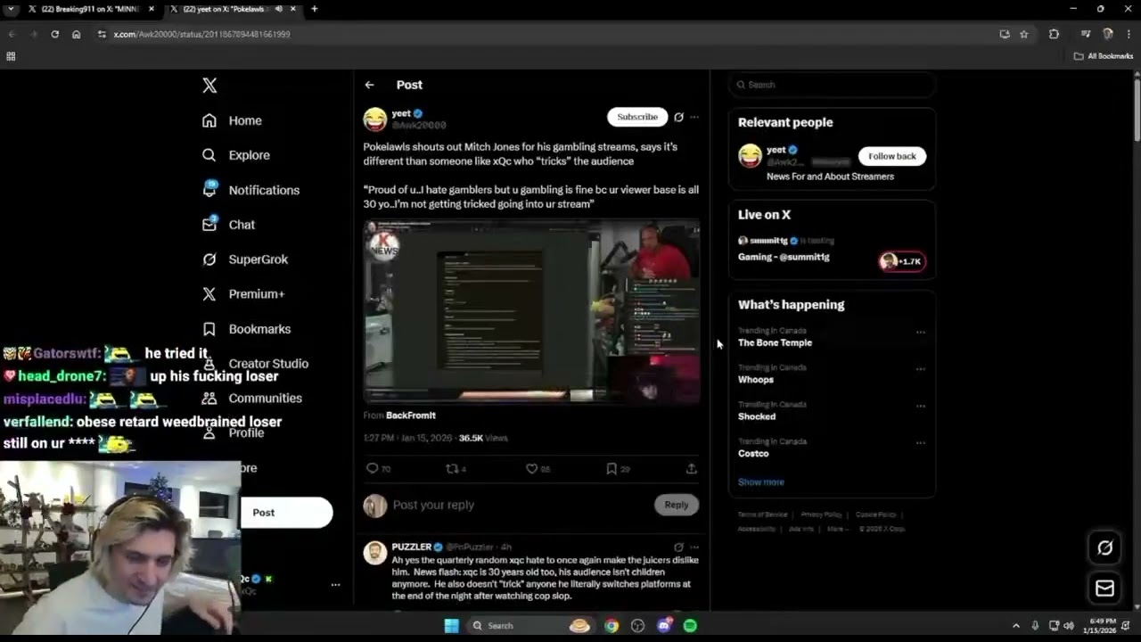Click the repost icon on post

tap(452, 468)
